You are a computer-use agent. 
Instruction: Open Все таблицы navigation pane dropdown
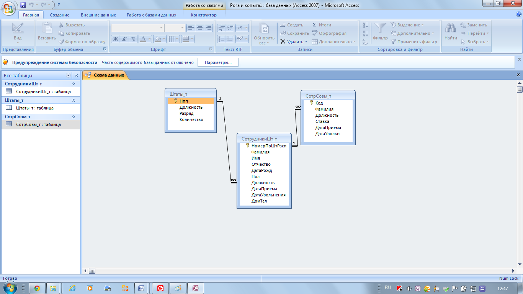[x=69, y=75]
